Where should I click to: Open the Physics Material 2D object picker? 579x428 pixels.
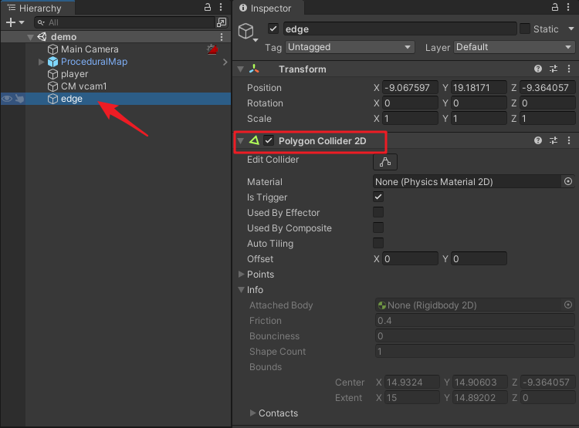pyautogui.click(x=568, y=181)
